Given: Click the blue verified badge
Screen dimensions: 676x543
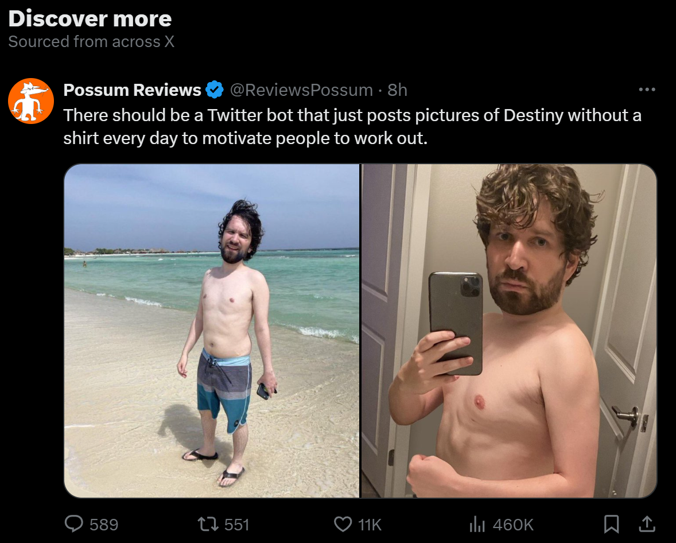Looking at the screenshot, I should pos(214,90).
